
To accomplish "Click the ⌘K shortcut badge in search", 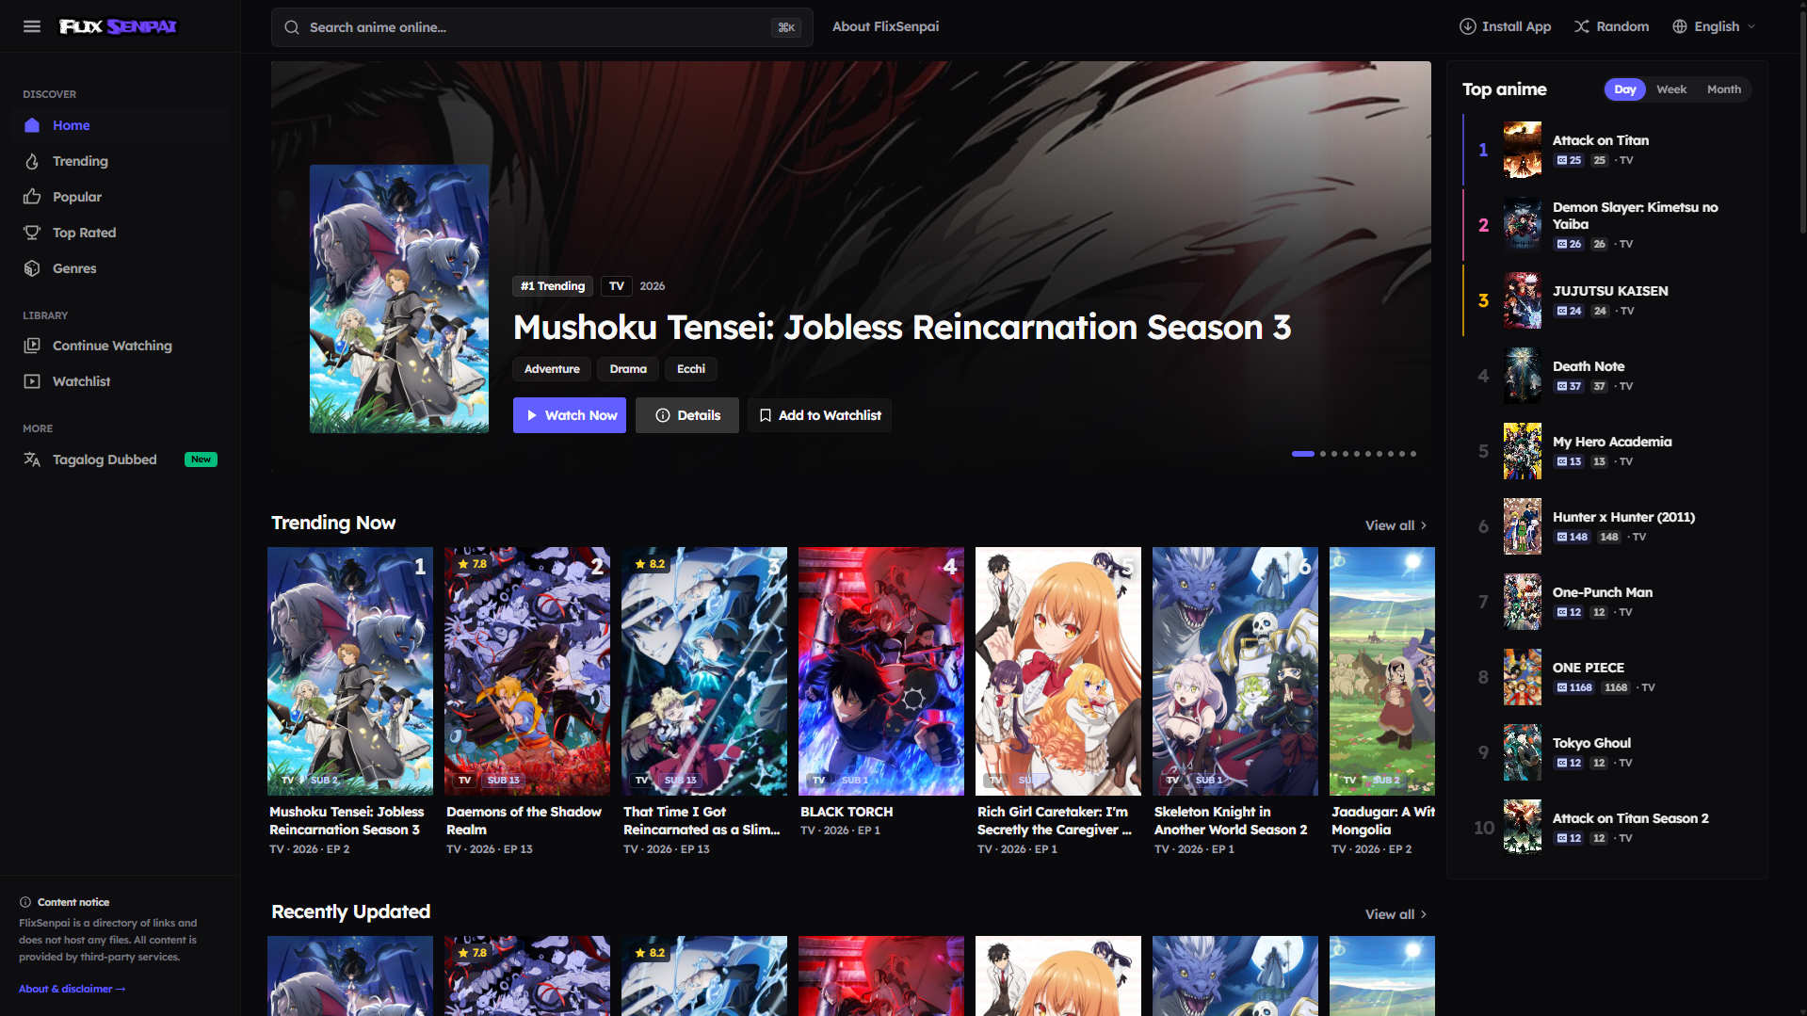I will [x=786, y=27].
